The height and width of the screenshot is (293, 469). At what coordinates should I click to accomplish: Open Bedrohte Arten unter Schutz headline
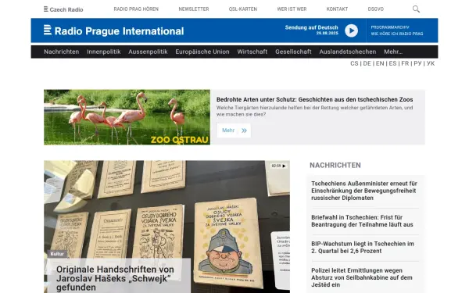click(315, 99)
